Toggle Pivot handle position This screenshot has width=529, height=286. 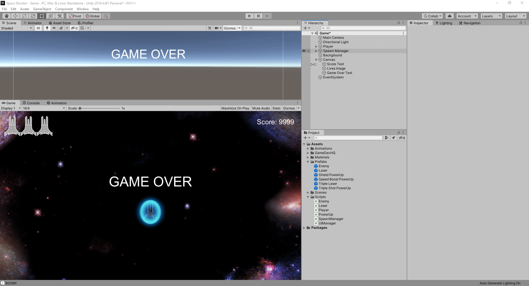pyautogui.click(x=75, y=16)
